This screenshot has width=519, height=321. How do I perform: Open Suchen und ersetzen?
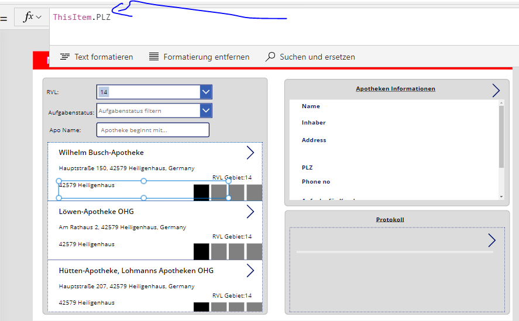click(x=310, y=57)
